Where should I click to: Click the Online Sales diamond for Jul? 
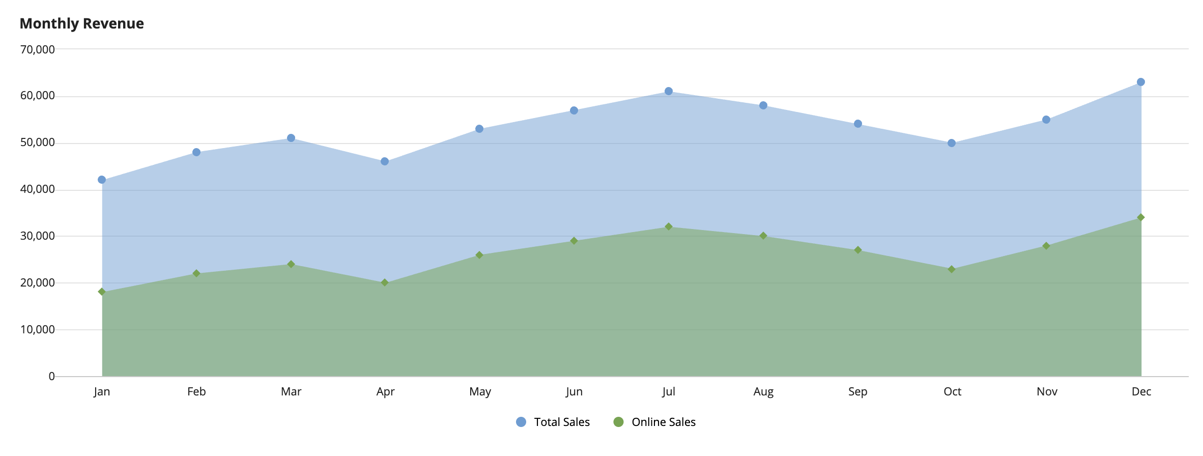[x=669, y=226]
